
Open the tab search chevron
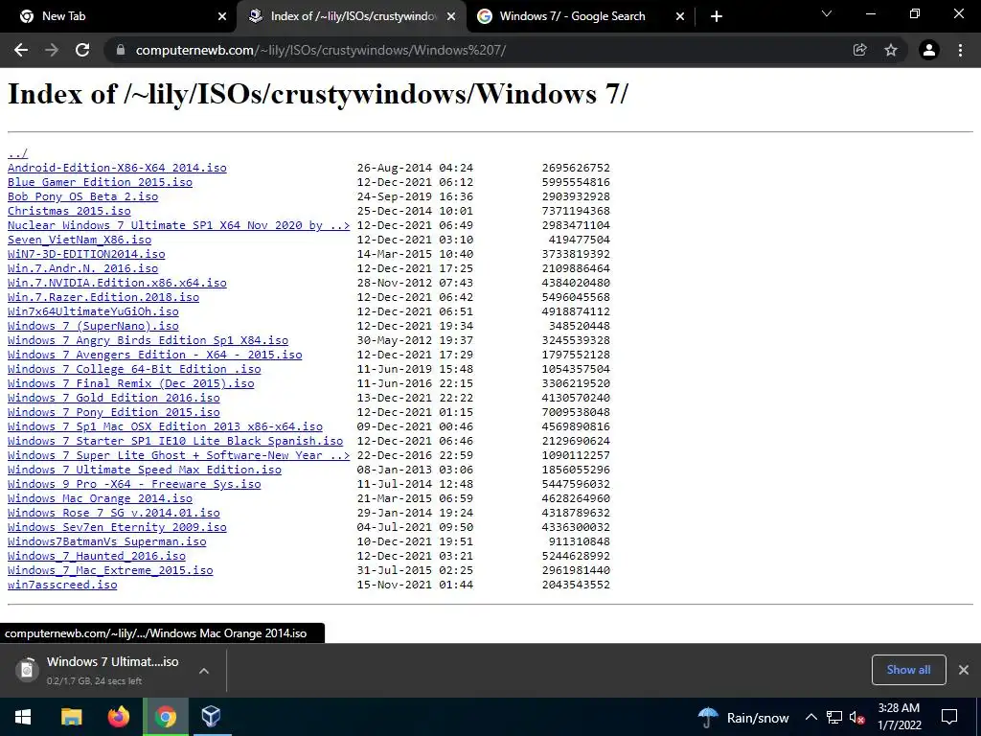[x=827, y=13]
